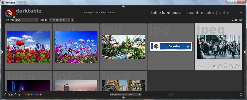Toggle the grouping G icon
This screenshot has width=247, height=100.
(x=232, y=20)
